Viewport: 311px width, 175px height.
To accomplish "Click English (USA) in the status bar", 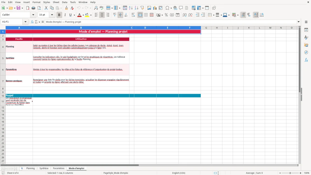I will [x=179, y=173].
